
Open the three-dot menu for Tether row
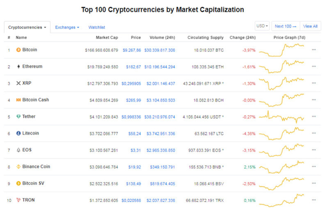[314, 117]
